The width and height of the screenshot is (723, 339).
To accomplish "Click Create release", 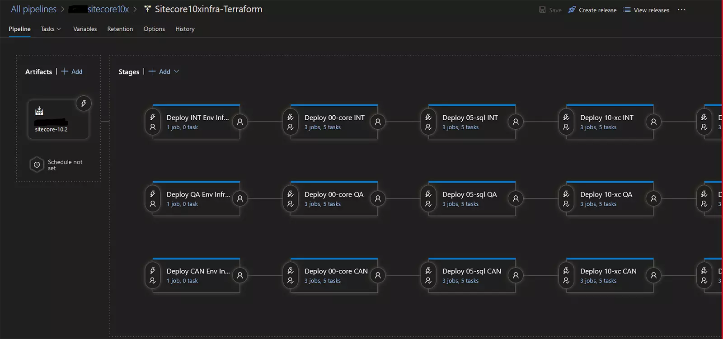I will coord(592,10).
